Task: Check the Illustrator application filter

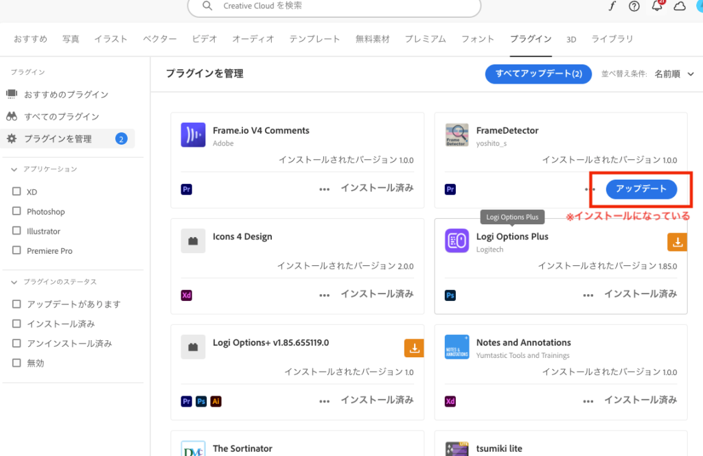Action: point(16,230)
